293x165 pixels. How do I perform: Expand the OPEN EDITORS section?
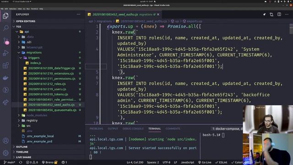tap(48, 21)
